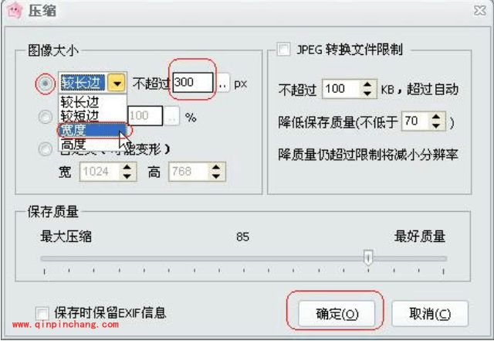The image size is (494, 341).
Task: Pick 较短边 in the dropdown list
Action: 80,115
